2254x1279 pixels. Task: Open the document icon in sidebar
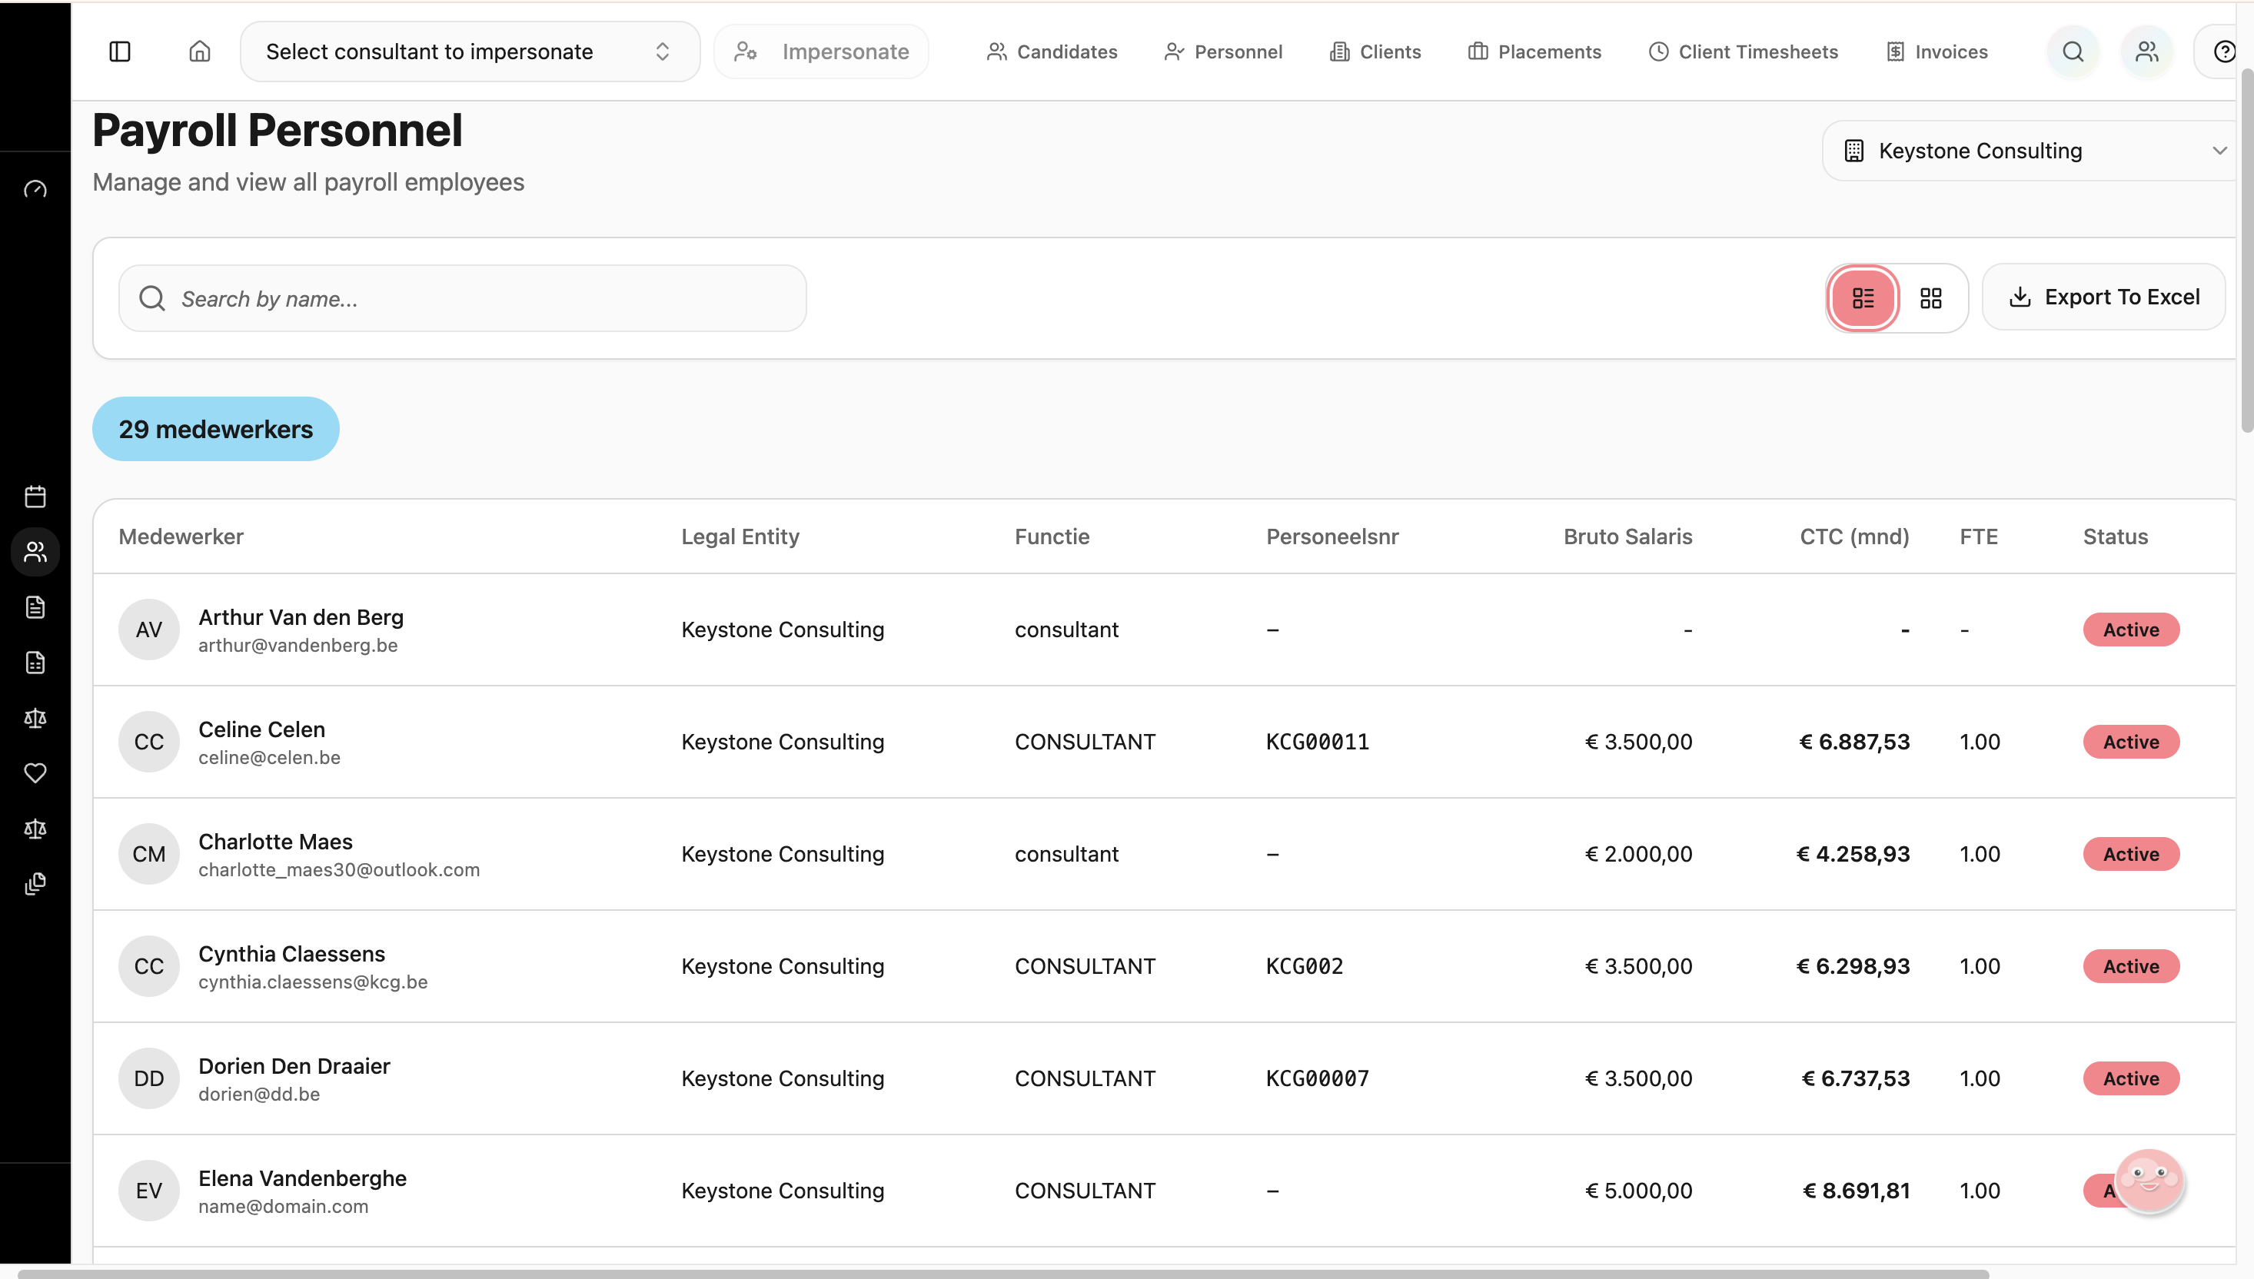(35, 607)
